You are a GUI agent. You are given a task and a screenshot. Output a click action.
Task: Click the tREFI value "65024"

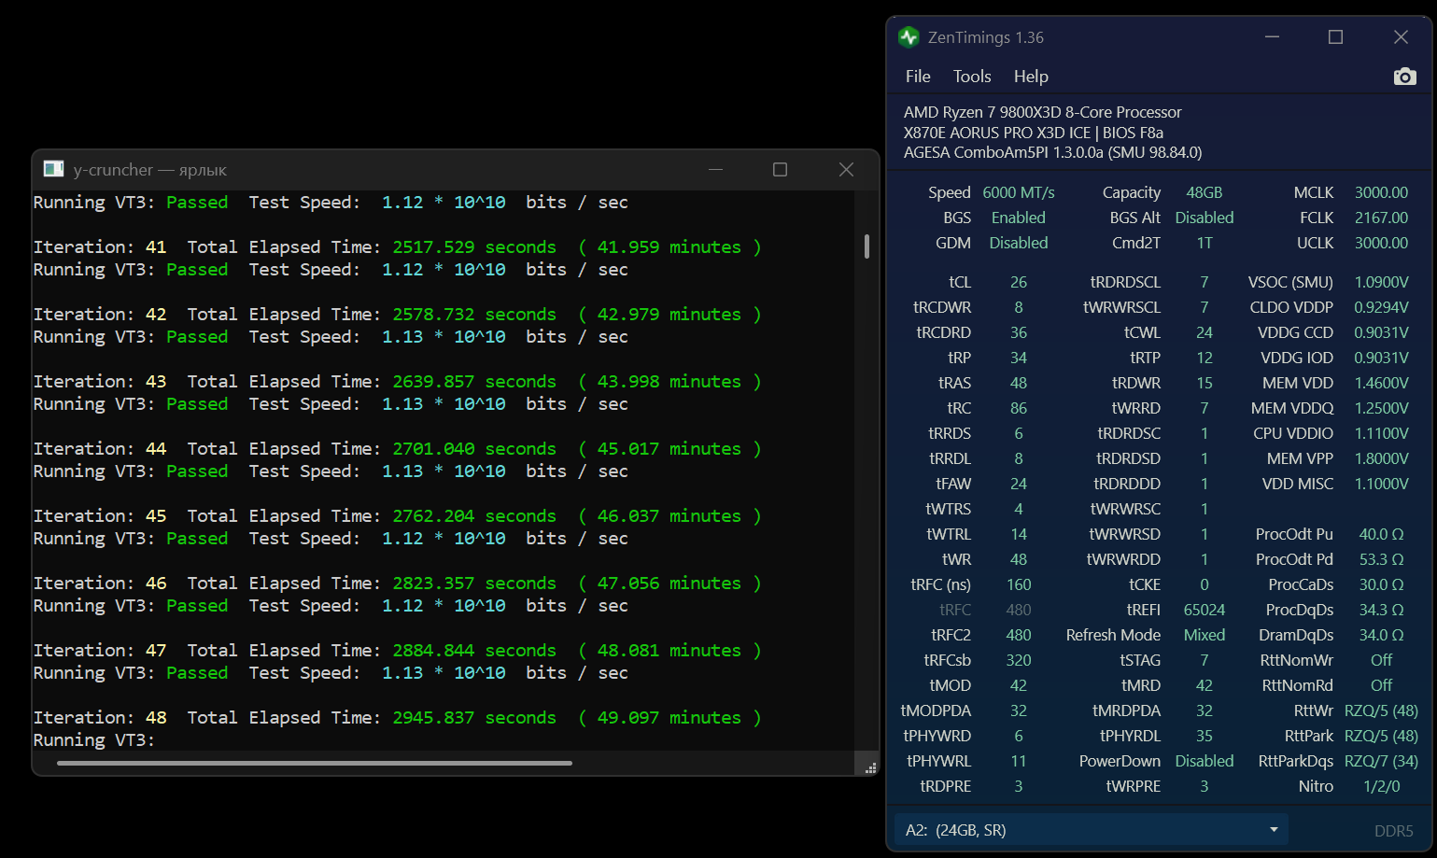click(1205, 610)
